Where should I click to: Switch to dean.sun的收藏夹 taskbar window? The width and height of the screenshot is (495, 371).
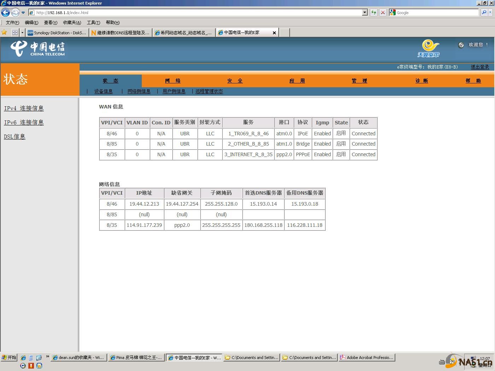[x=78, y=358]
